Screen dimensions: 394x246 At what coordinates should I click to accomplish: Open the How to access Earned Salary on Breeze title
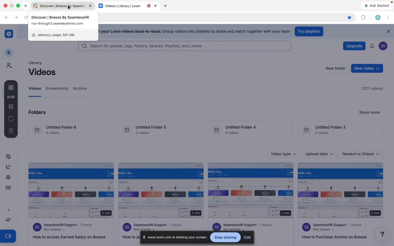[69, 237]
